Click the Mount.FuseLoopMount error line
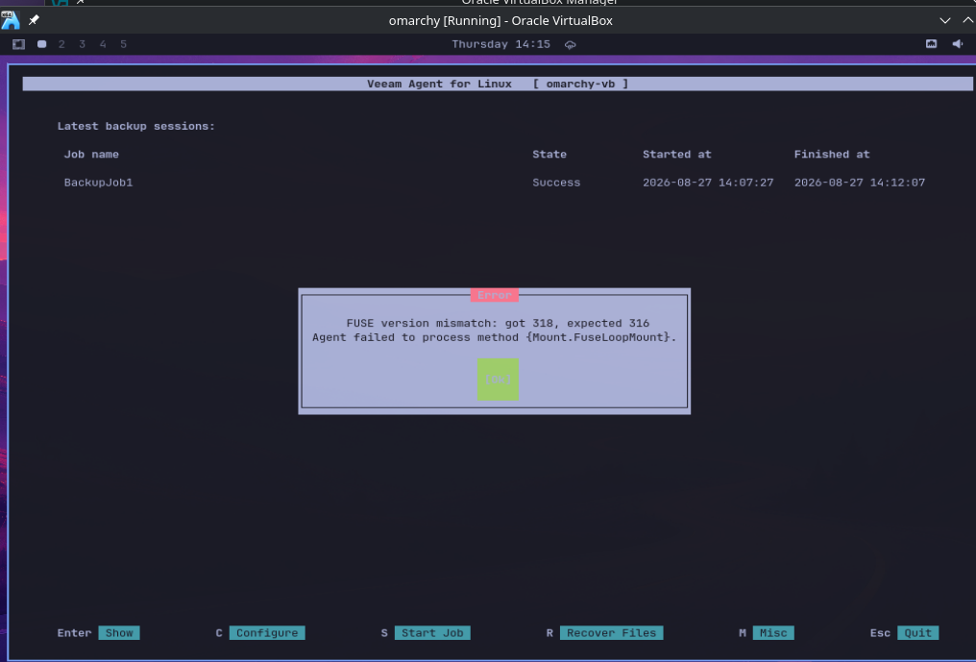 (x=494, y=337)
